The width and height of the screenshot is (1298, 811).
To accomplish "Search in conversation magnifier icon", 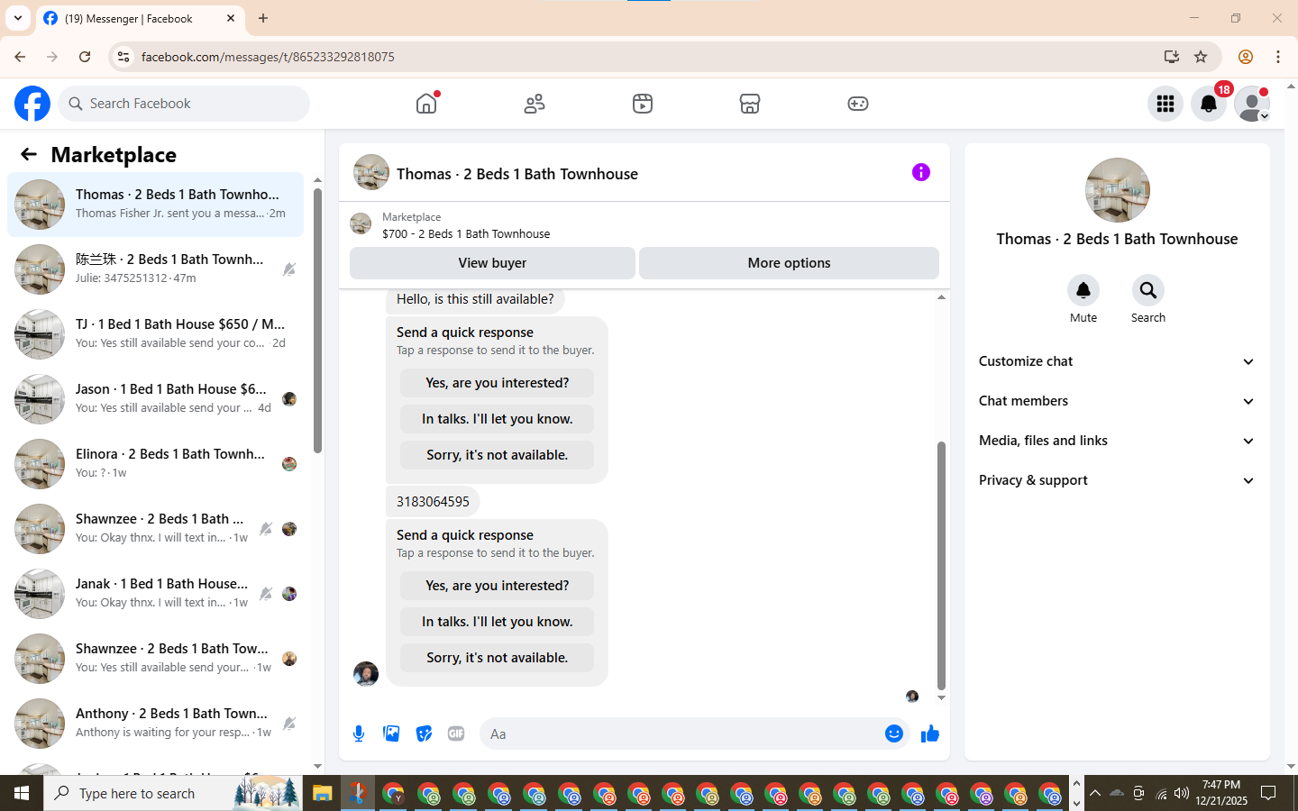I will [x=1148, y=290].
